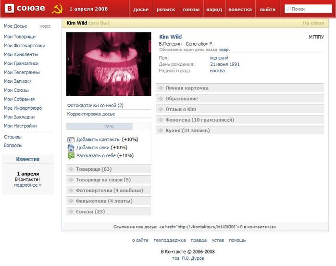Click the 78% profile completion bar
This screenshot has height=266, width=336.
click(109, 127)
